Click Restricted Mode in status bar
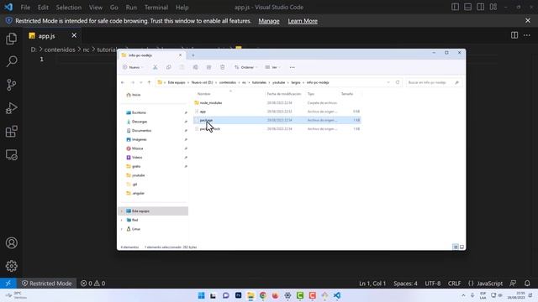This screenshot has width=538, height=302. (47, 284)
